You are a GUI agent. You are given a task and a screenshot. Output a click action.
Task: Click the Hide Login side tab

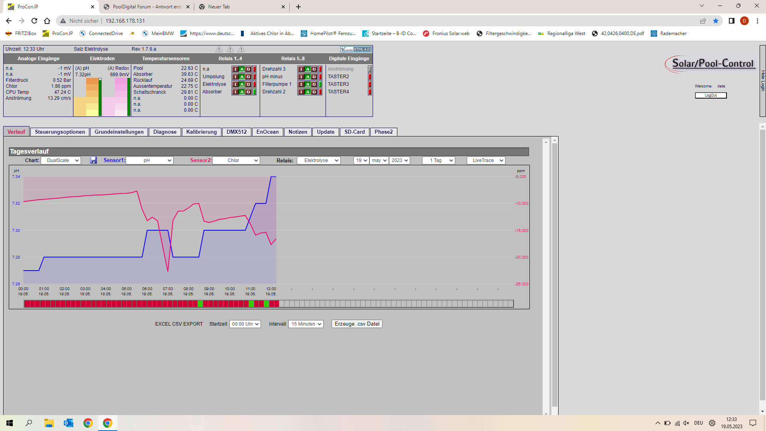point(763,81)
